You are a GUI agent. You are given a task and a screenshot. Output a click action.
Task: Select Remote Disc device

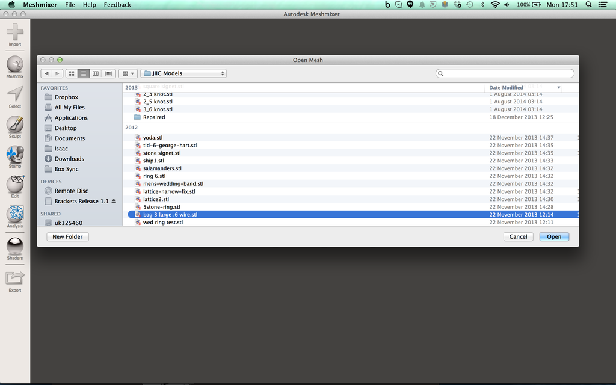tap(71, 191)
